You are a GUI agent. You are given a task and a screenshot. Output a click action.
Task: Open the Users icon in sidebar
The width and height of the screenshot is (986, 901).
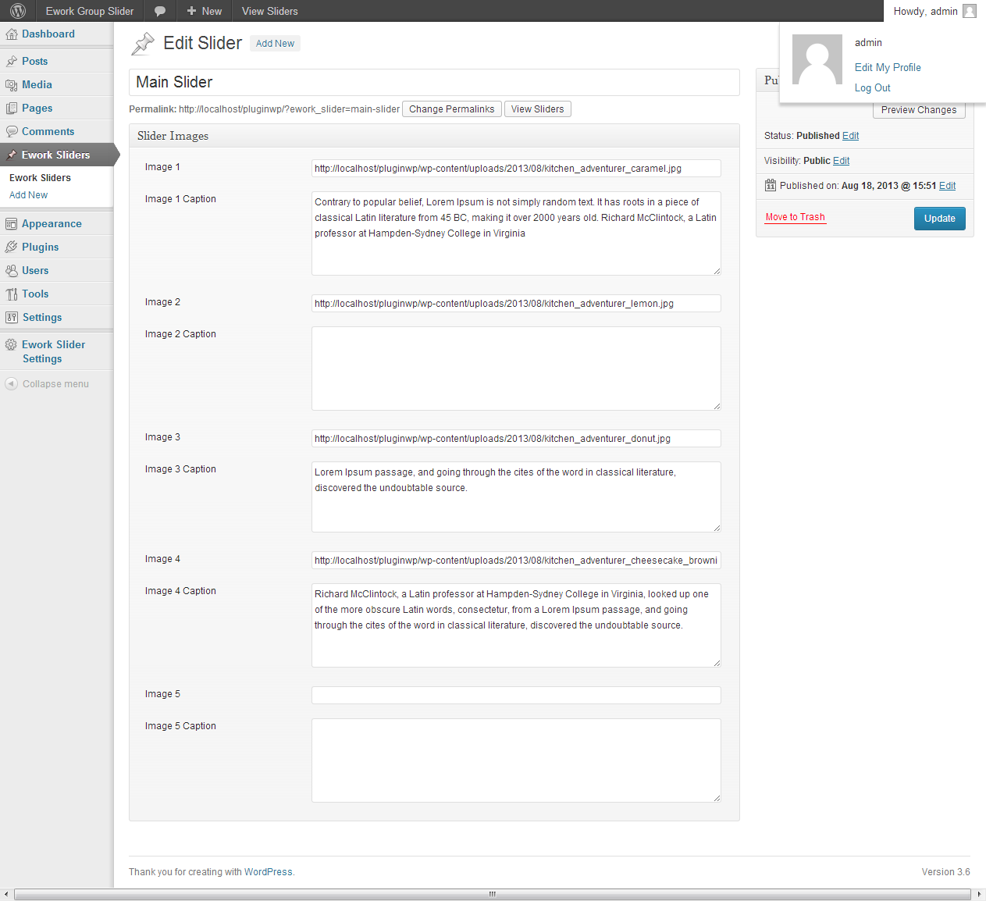pyautogui.click(x=12, y=271)
